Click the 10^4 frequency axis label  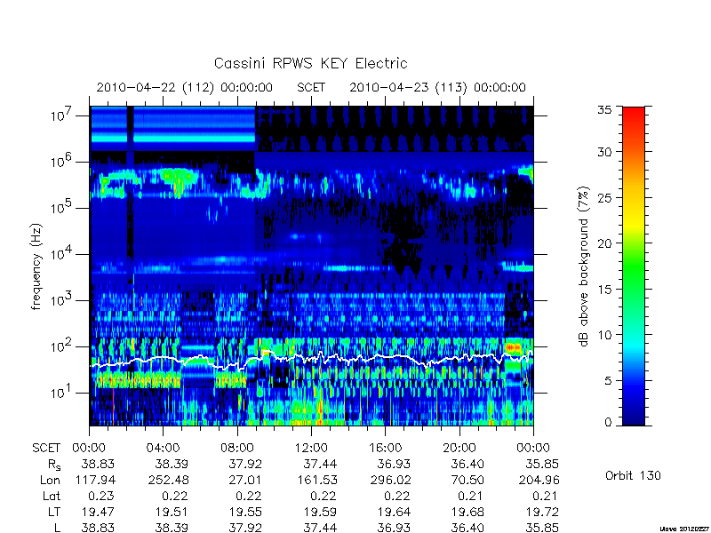click(60, 253)
